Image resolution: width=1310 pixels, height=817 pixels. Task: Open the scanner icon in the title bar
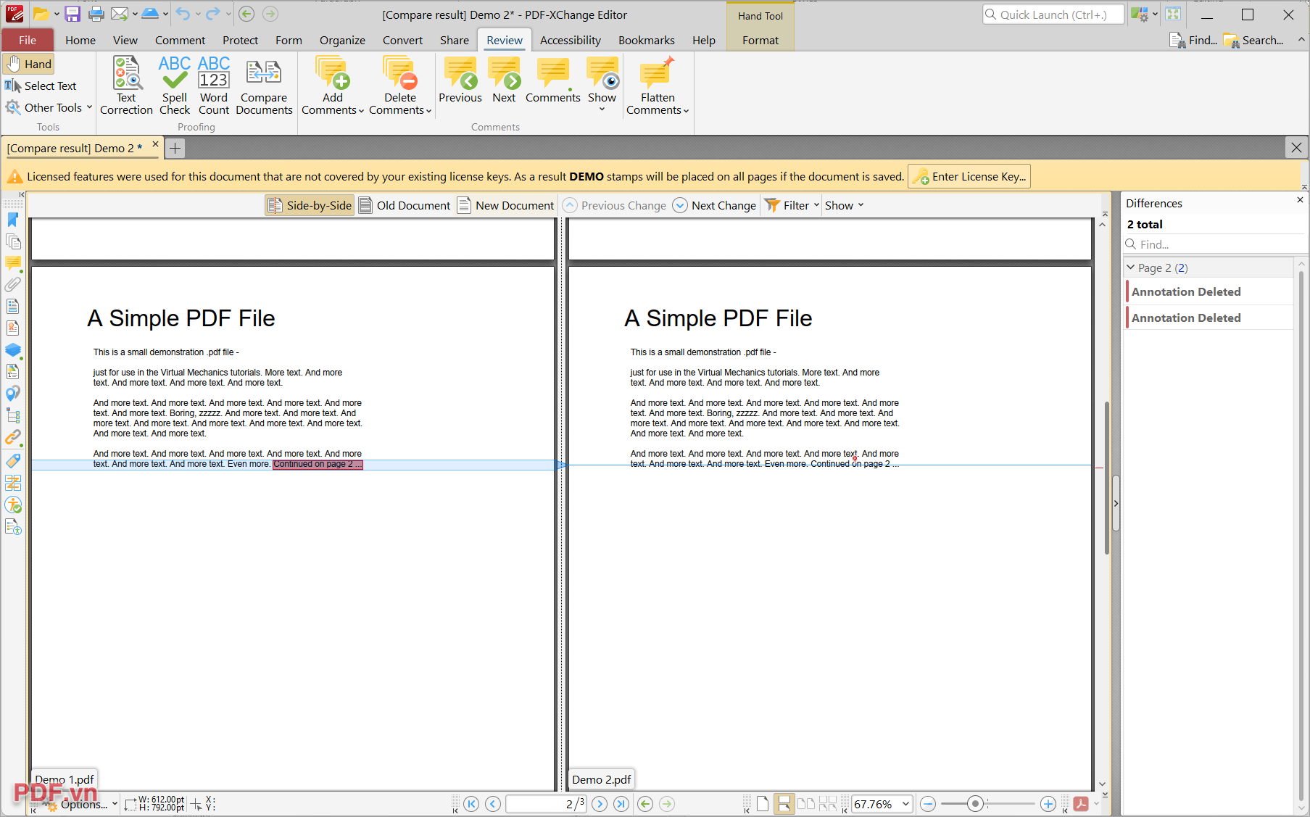150,14
